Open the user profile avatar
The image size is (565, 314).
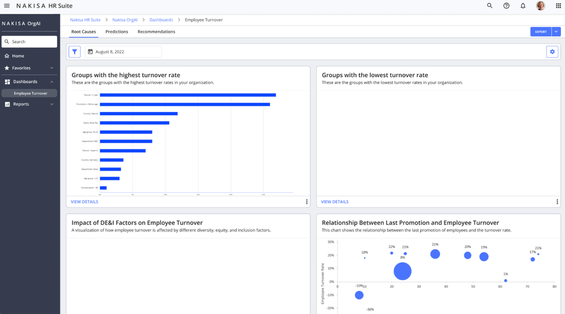click(541, 6)
